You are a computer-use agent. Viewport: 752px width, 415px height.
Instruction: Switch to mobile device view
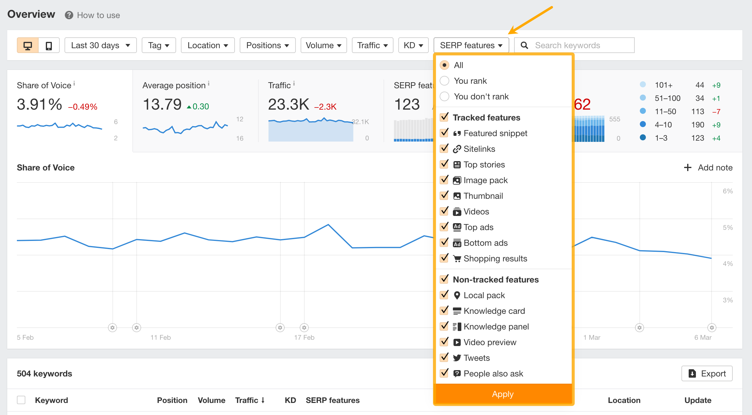click(x=49, y=45)
